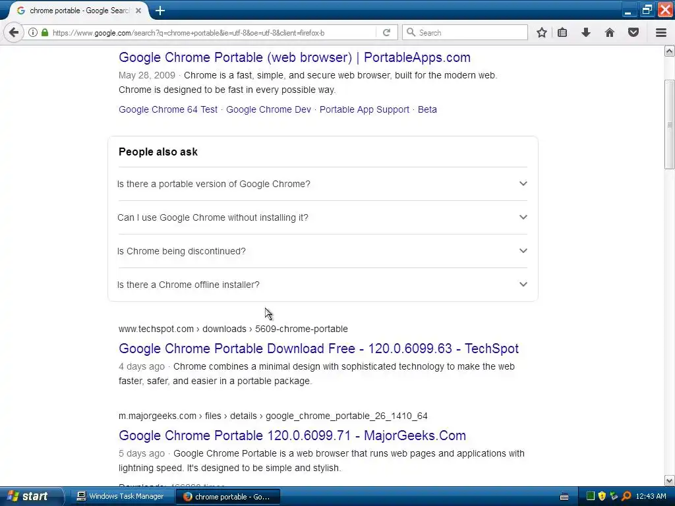Expand 'Is there a portable version of Google Chrome?'
The image size is (675, 506).
click(322, 184)
